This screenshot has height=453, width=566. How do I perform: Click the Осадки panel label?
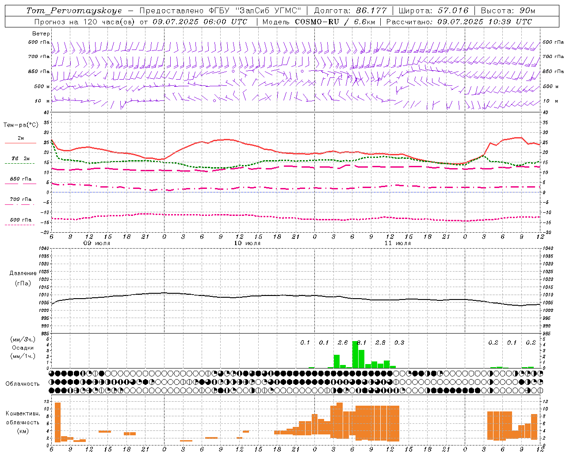pos(23,348)
